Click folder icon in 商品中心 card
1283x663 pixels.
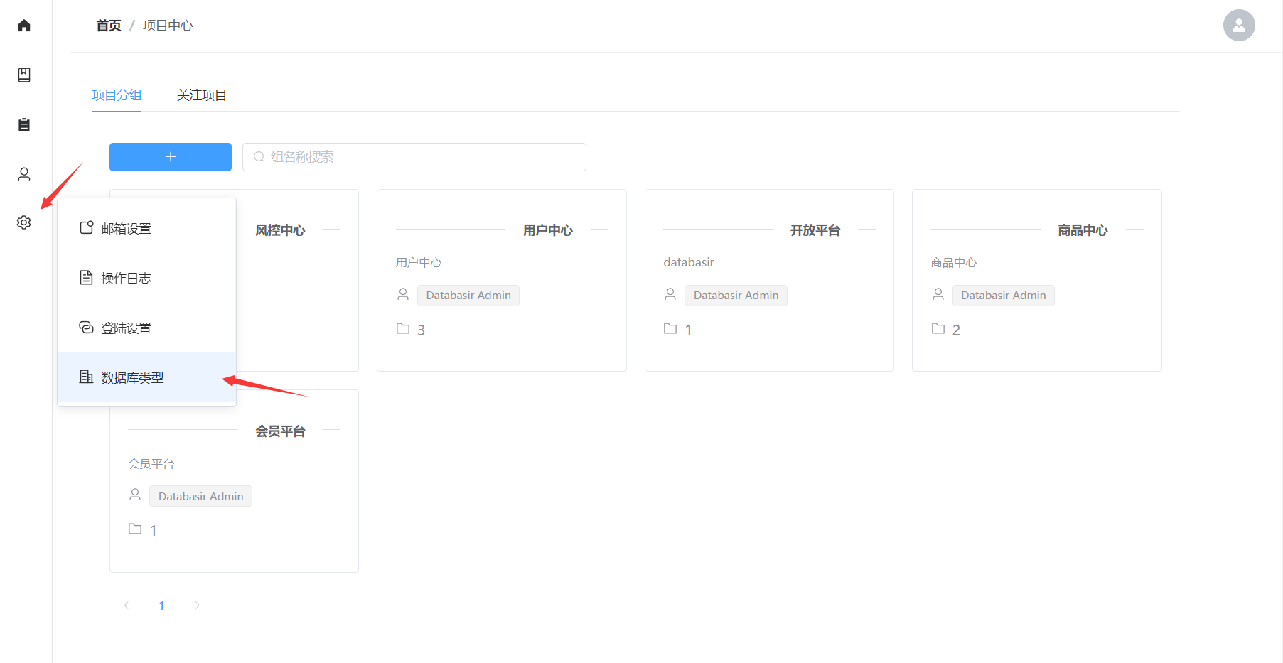pyautogui.click(x=938, y=329)
